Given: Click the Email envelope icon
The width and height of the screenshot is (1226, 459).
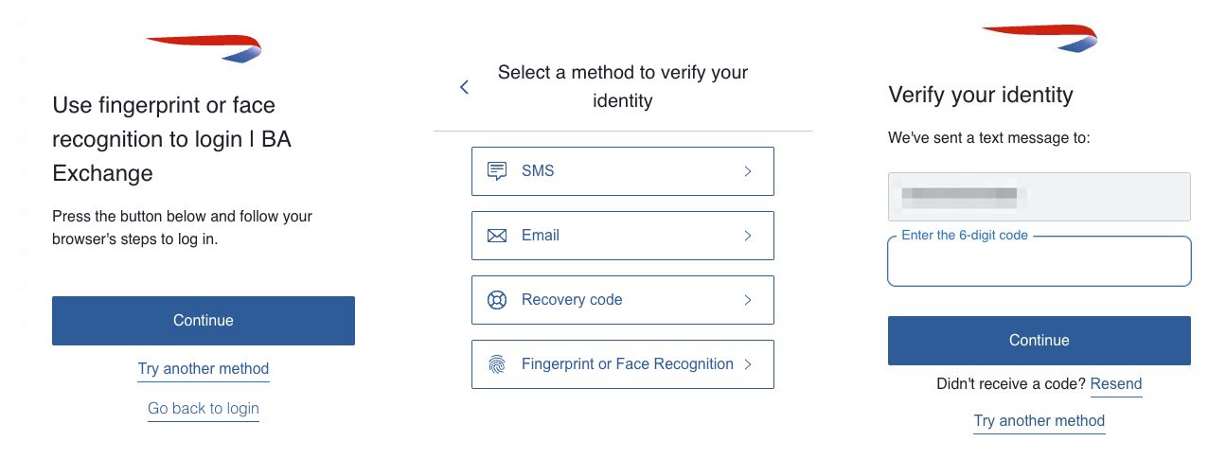Looking at the screenshot, I should tap(497, 236).
